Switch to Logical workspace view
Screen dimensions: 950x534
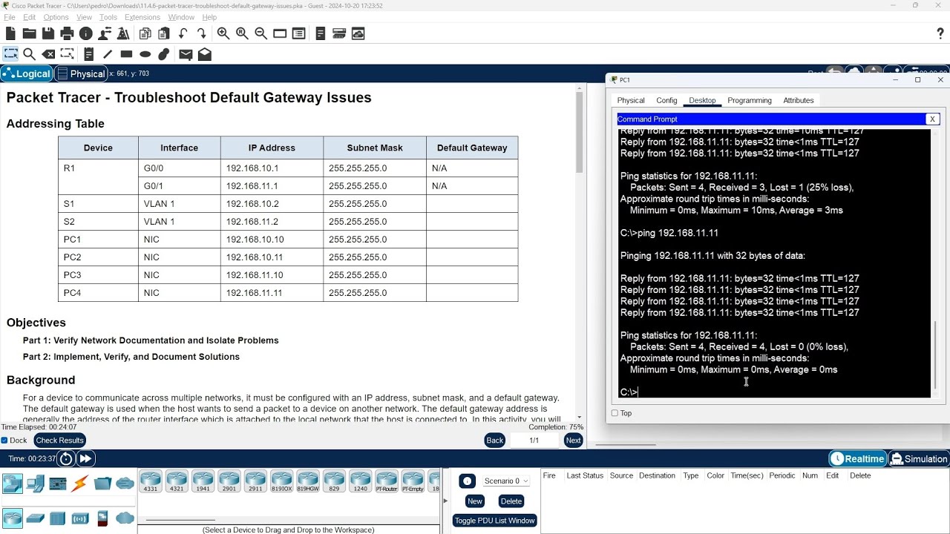point(27,73)
